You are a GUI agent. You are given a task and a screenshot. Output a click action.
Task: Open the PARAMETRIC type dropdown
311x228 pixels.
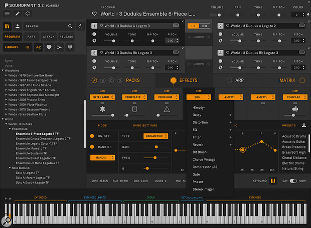tap(156, 136)
